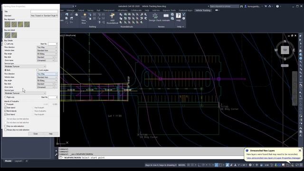Click the Standard field in parking dialog
The width and height of the screenshot is (304, 171).
[44, 16]
